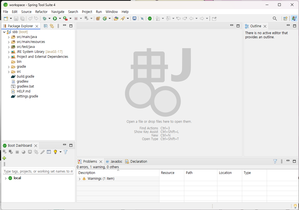Open the lightbulb dropdown arrow in Boot Dashboard
The image size is (299, 210).
pyautogui.click(x=60, y=152)
